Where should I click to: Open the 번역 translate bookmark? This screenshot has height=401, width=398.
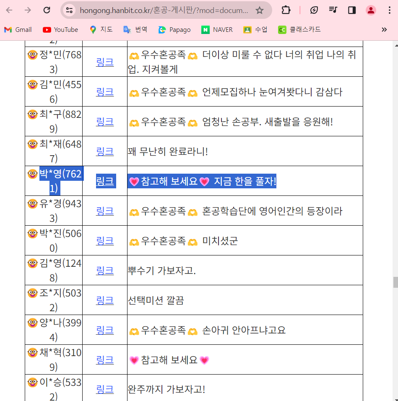(135, 30)
